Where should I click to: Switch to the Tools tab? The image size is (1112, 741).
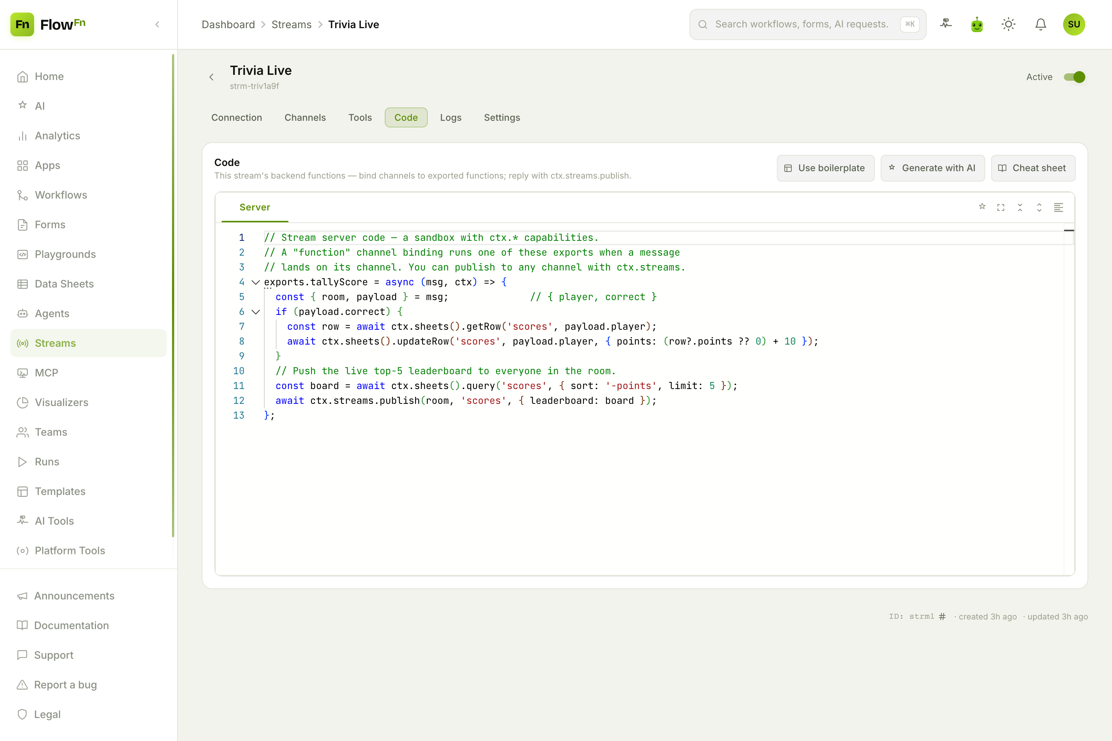[360, 117]
